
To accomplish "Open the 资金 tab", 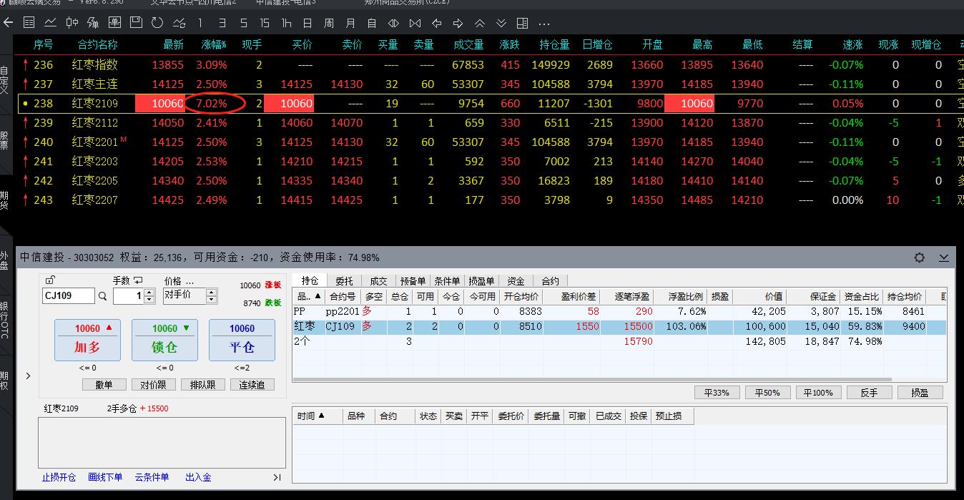I will [516, 281].
